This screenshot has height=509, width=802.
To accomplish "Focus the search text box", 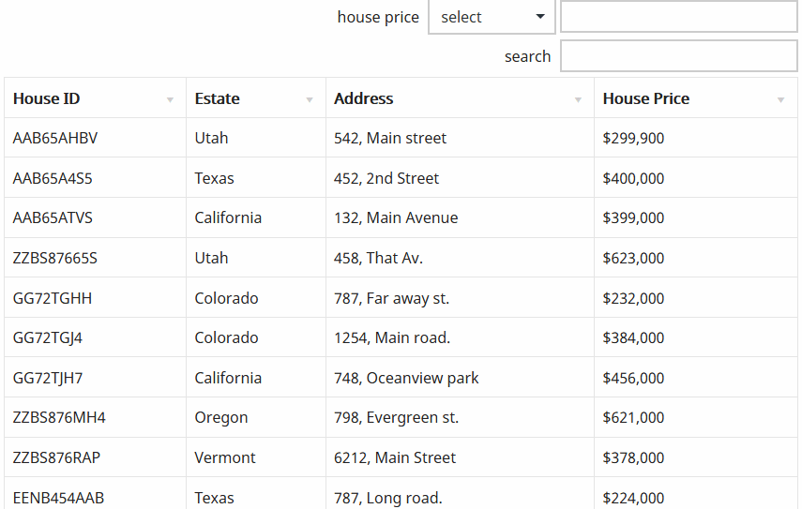I will (x=679, y=56).
